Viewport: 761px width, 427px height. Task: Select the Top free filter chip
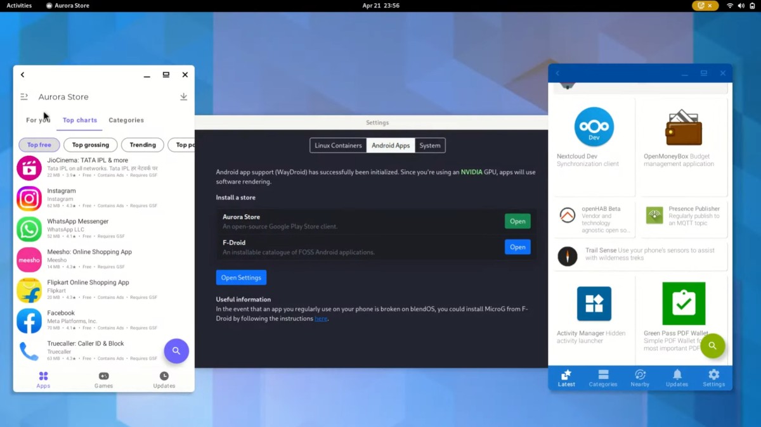coord(39,145)
